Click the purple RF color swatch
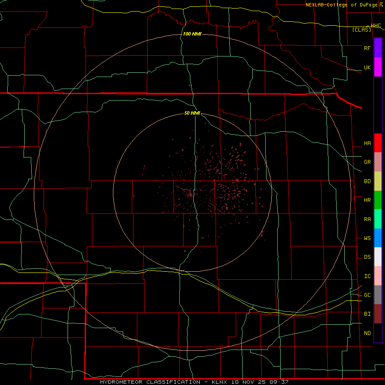Screen dimensions: 385x385 click(378, 48)
